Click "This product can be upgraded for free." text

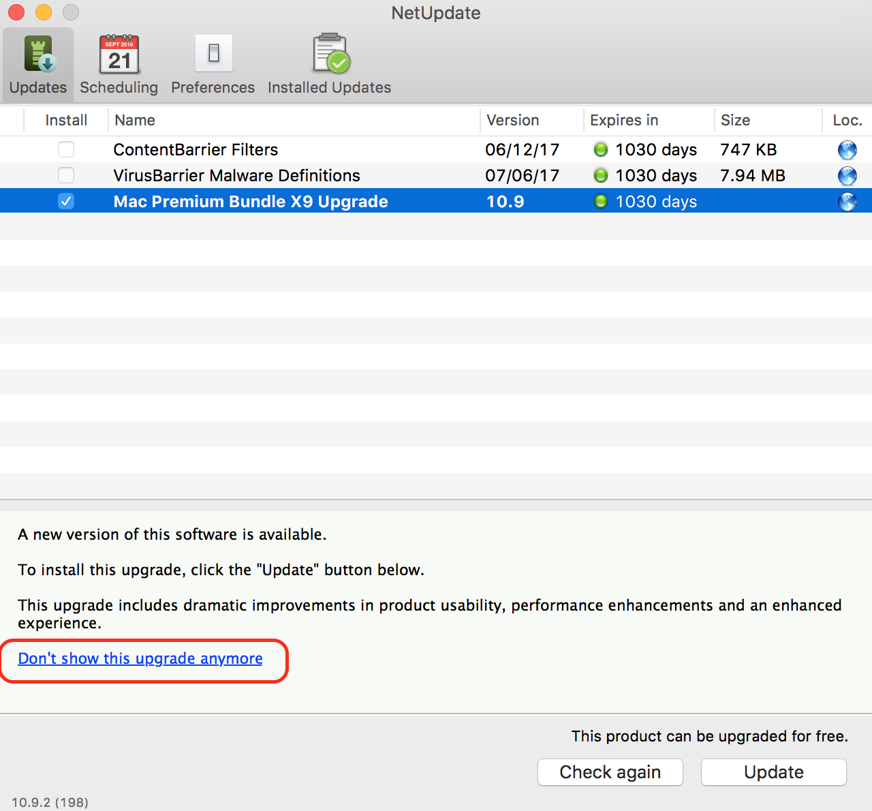coord(710,736)
